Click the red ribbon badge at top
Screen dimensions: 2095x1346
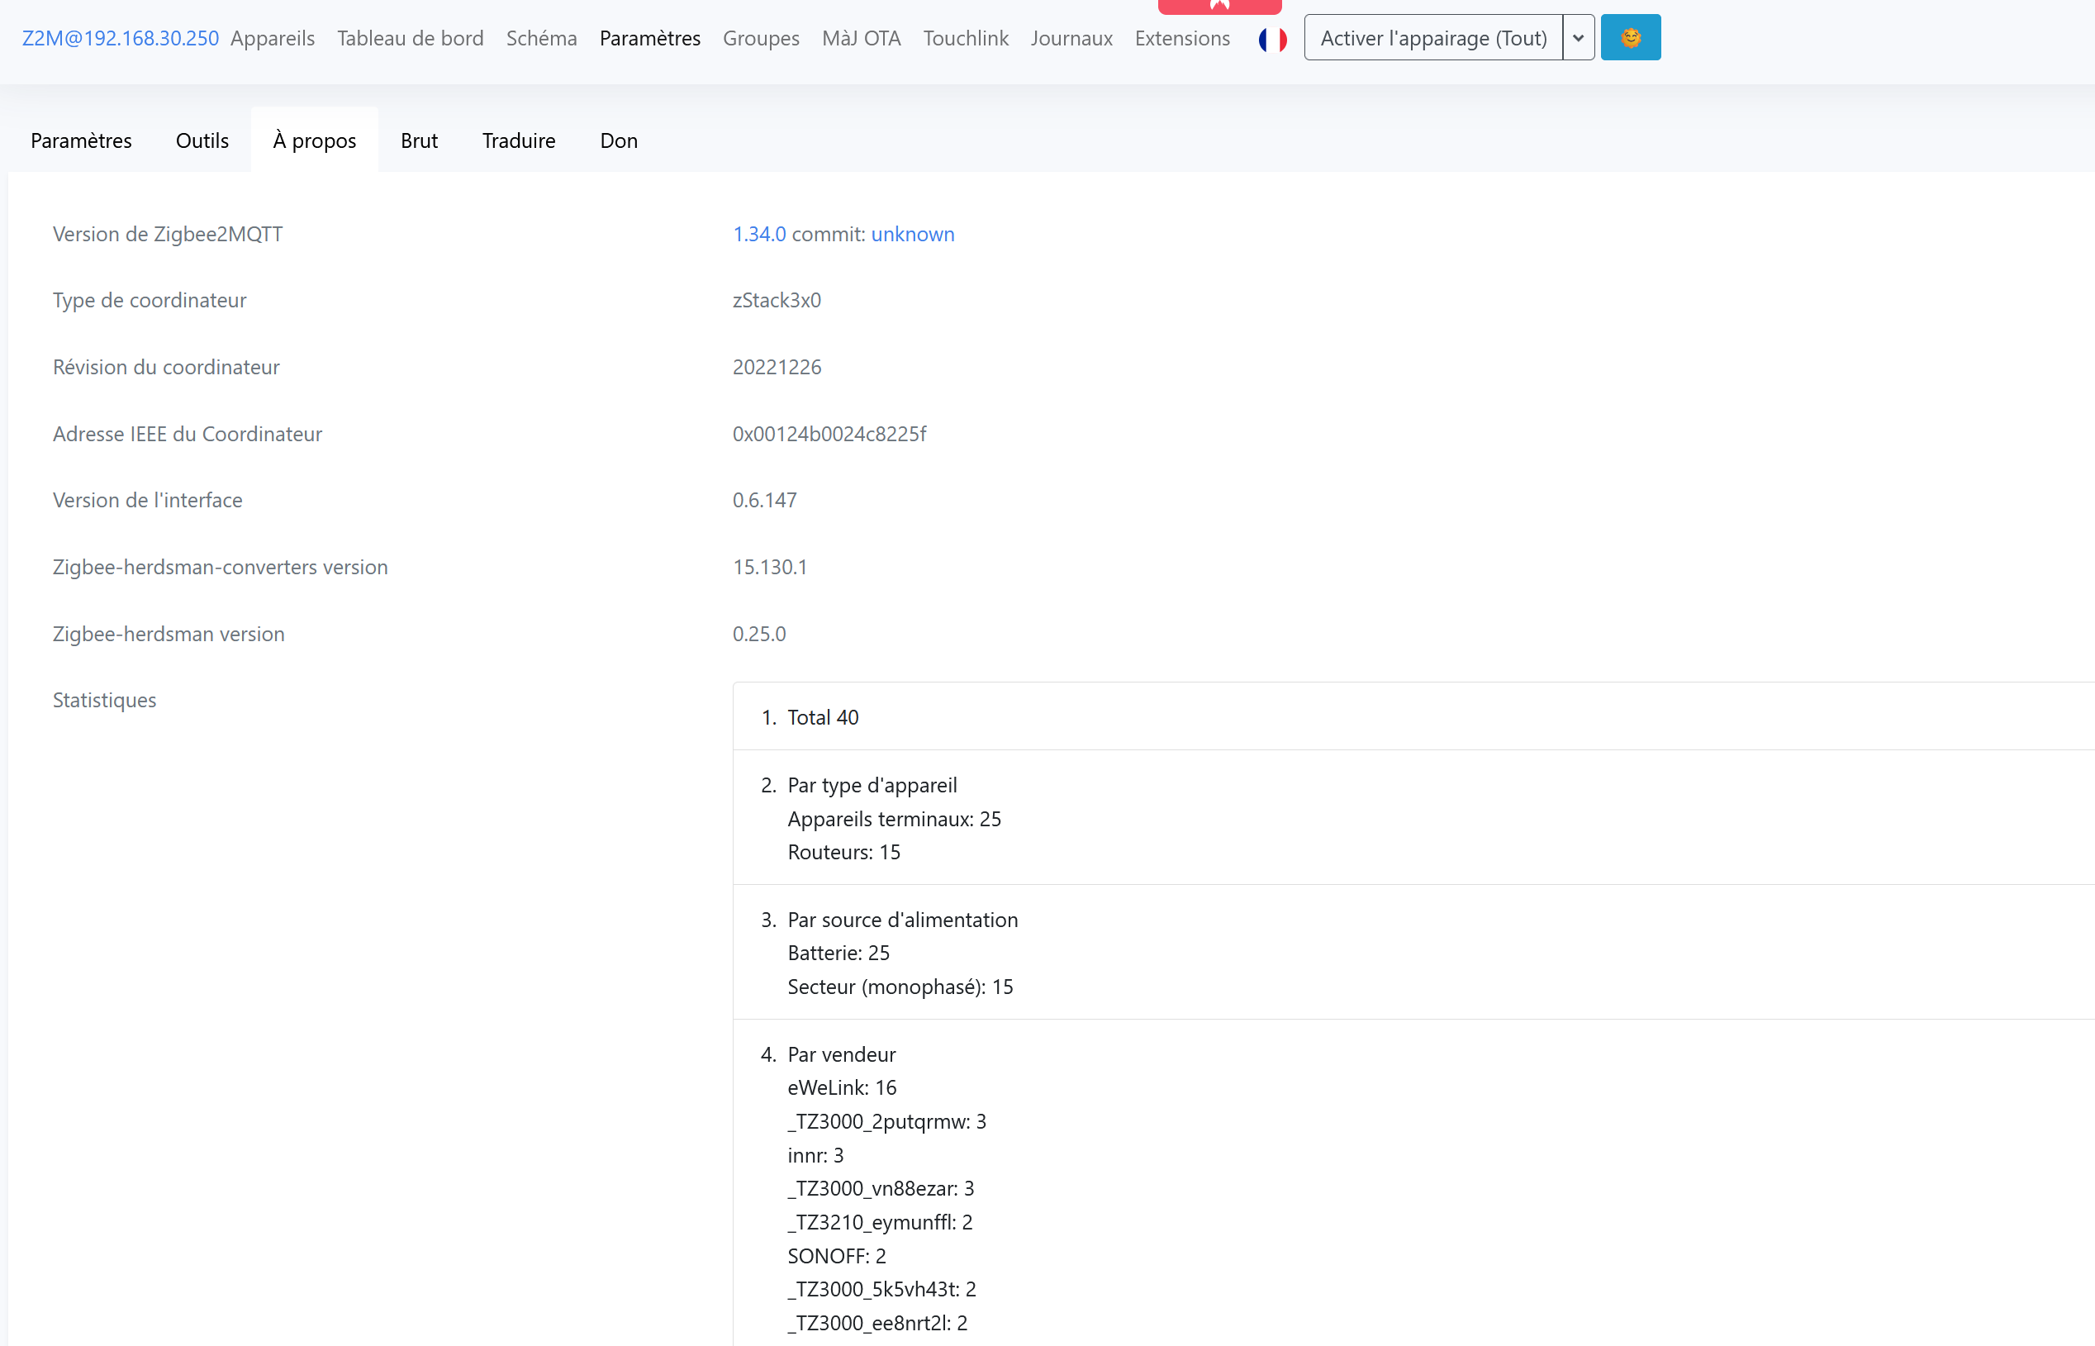(1219, 5)
